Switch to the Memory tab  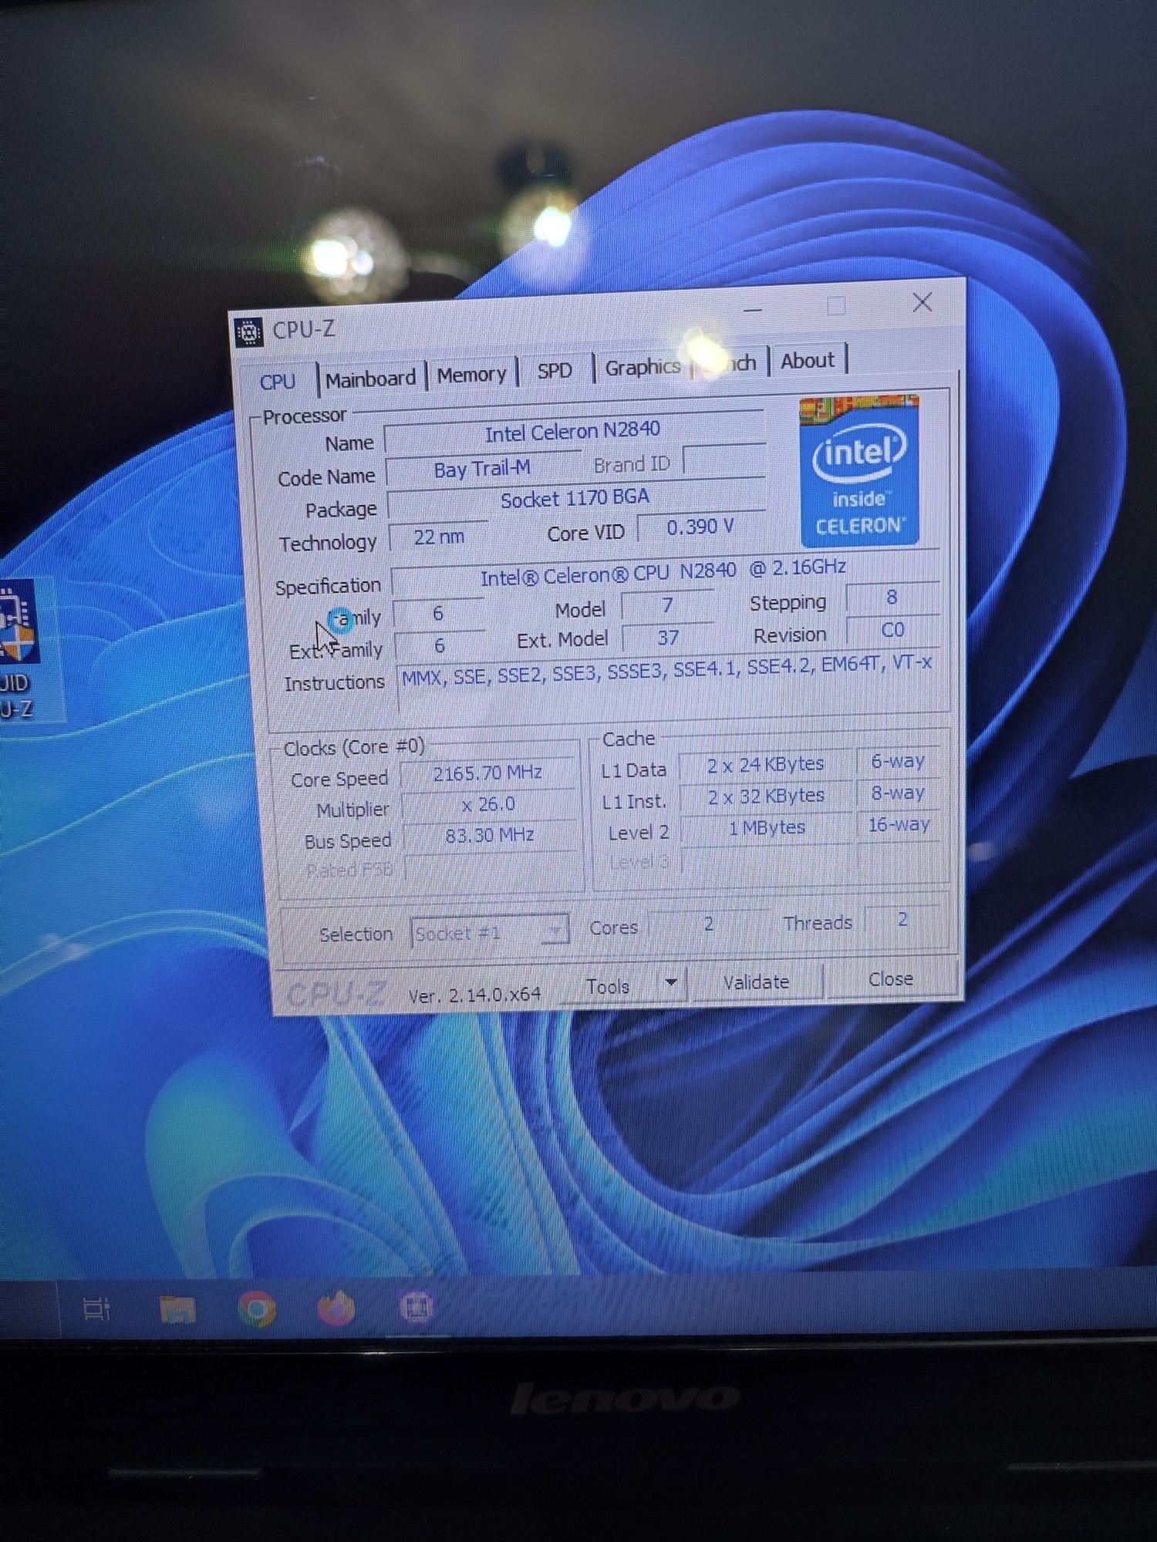pos(471,375)
